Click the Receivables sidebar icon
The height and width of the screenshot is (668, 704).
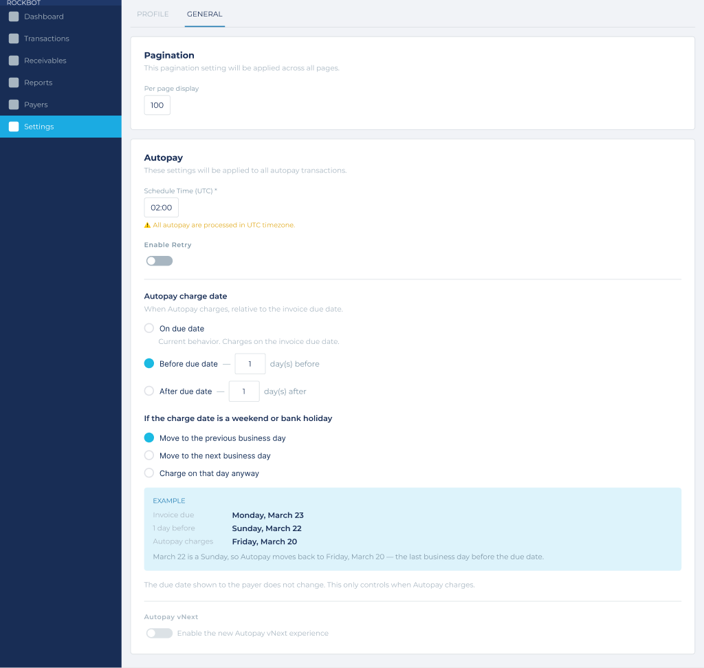tap(14, 61)
